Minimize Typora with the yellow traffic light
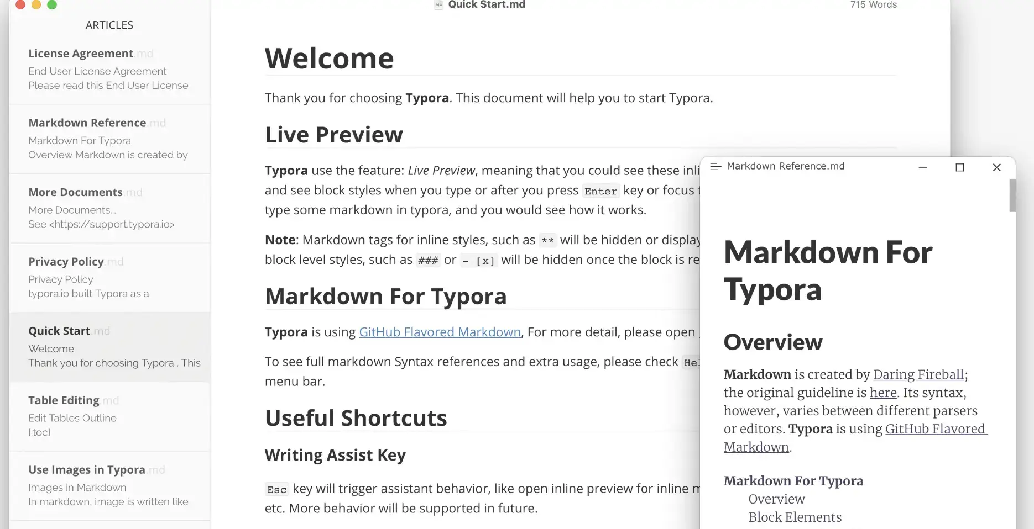 [x=36, y=5]
